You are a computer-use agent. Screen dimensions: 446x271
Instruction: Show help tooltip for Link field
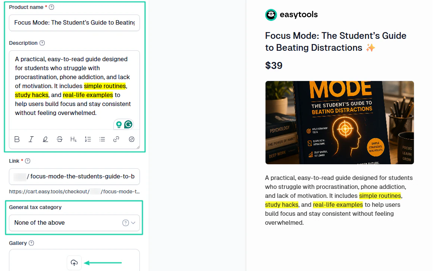pos(28,161)
